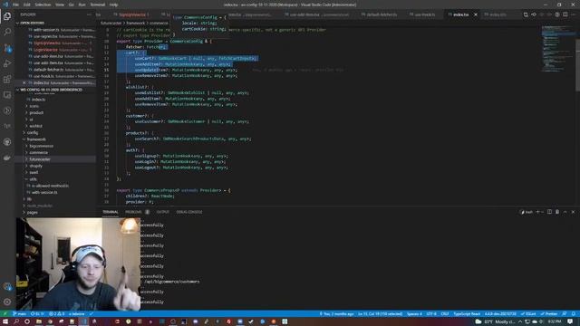Add a new terminal with plus icon
The image size is (580, 326).
[537, 212]
